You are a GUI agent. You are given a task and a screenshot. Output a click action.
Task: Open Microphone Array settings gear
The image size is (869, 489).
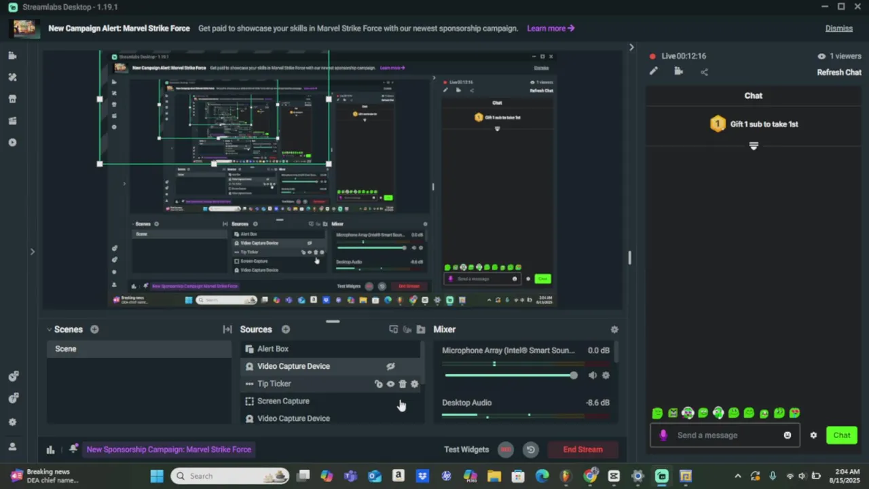[606, 375]
